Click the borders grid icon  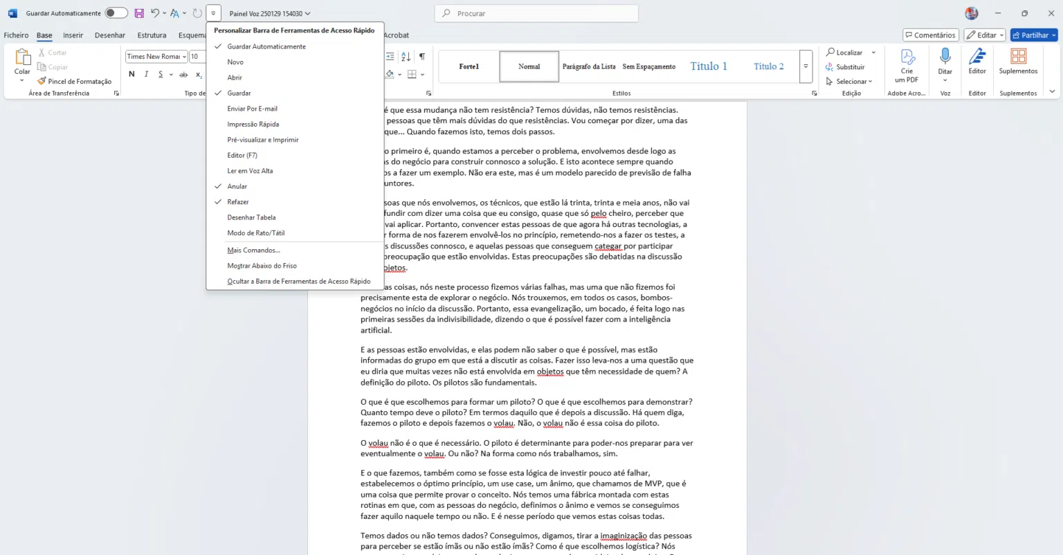(412, 74)
